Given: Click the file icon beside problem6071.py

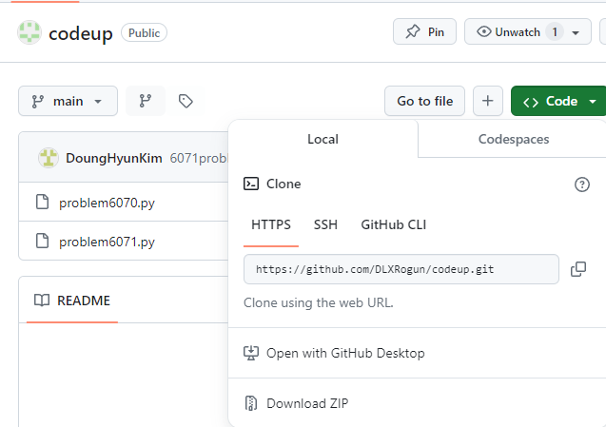Looking at the screenshot, I should [42, 241].
